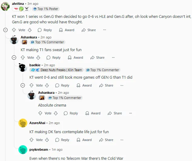Open more options on AzureAhai's comment
The width and height of the screenshot is (192, 161).
point(122,140)
